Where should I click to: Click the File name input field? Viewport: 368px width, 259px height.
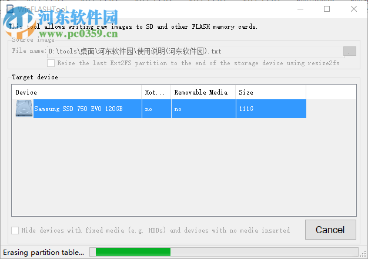(x=195, y=51)
